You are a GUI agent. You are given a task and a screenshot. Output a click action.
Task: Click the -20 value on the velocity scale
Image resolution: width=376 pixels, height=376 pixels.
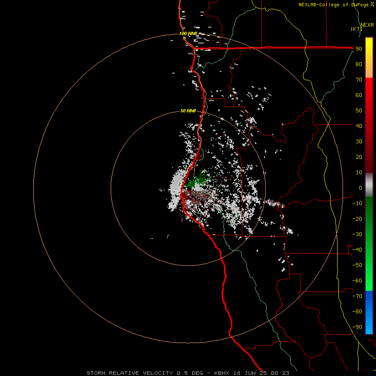click(357, 218)
